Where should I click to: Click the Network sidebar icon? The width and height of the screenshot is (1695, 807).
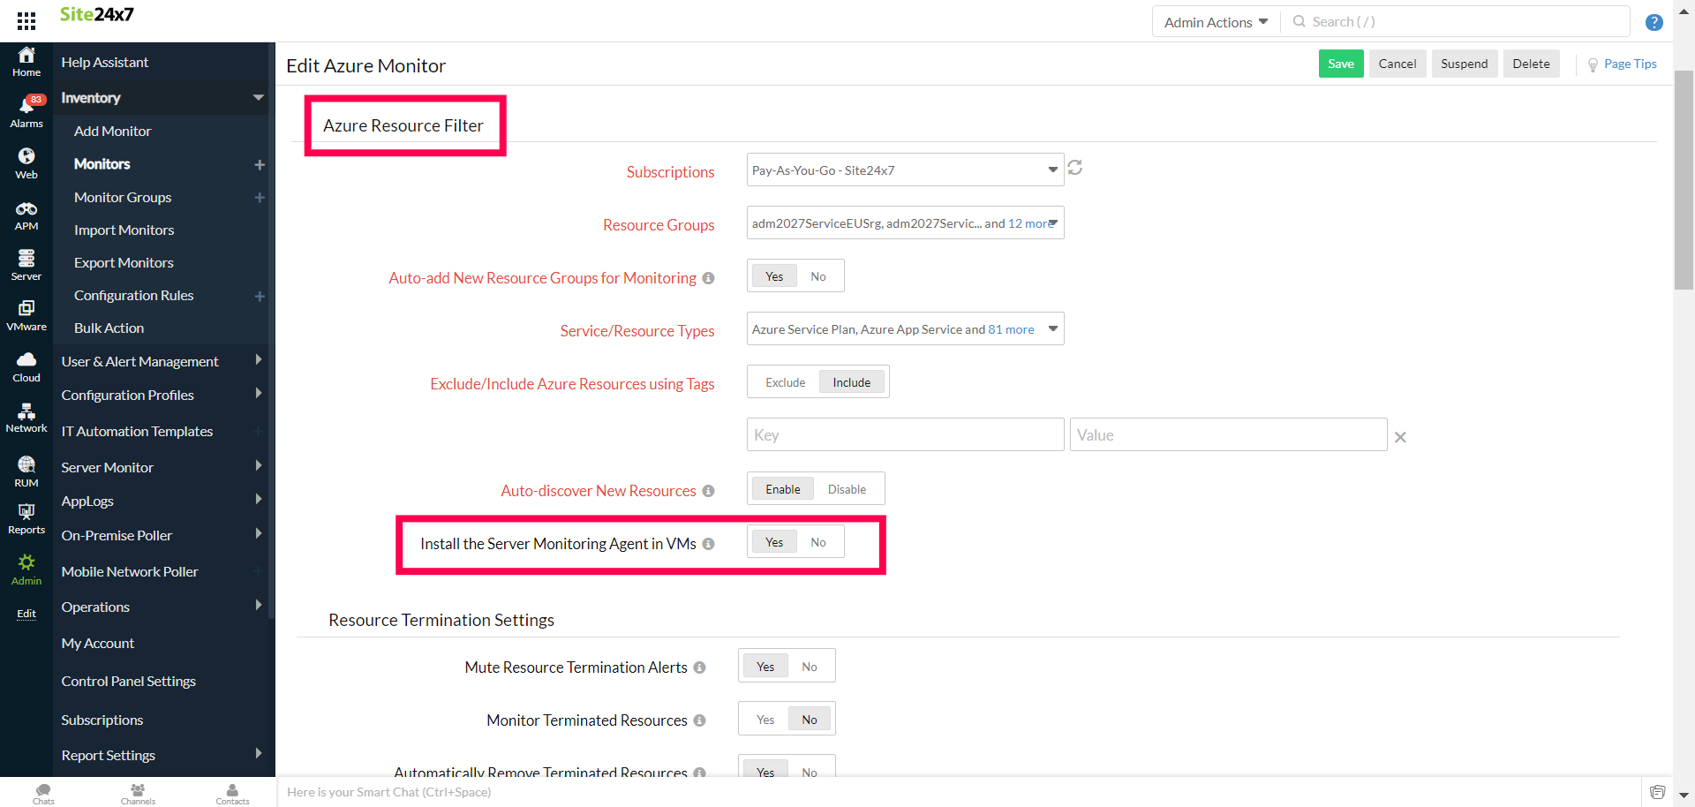26,415
